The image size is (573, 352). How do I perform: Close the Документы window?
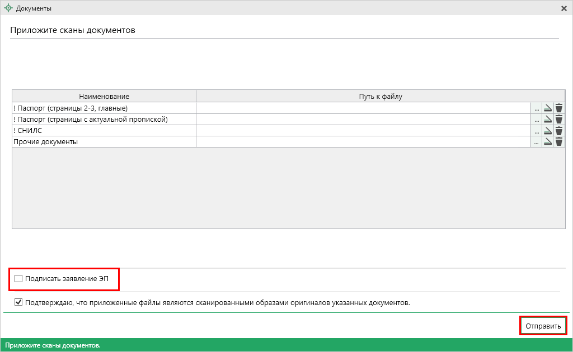[564, 8]
